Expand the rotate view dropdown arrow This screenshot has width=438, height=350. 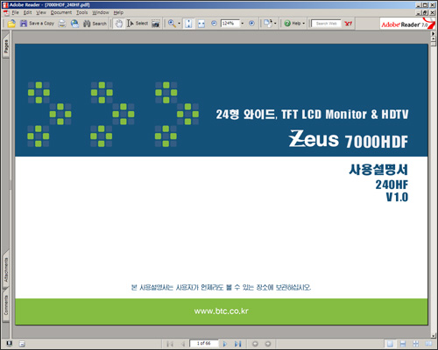click(275, 24)
